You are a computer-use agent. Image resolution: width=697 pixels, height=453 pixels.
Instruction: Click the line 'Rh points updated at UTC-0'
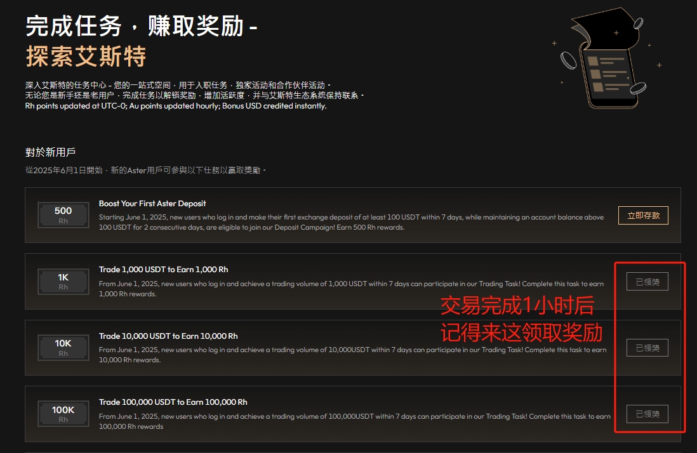click(176, 106)
